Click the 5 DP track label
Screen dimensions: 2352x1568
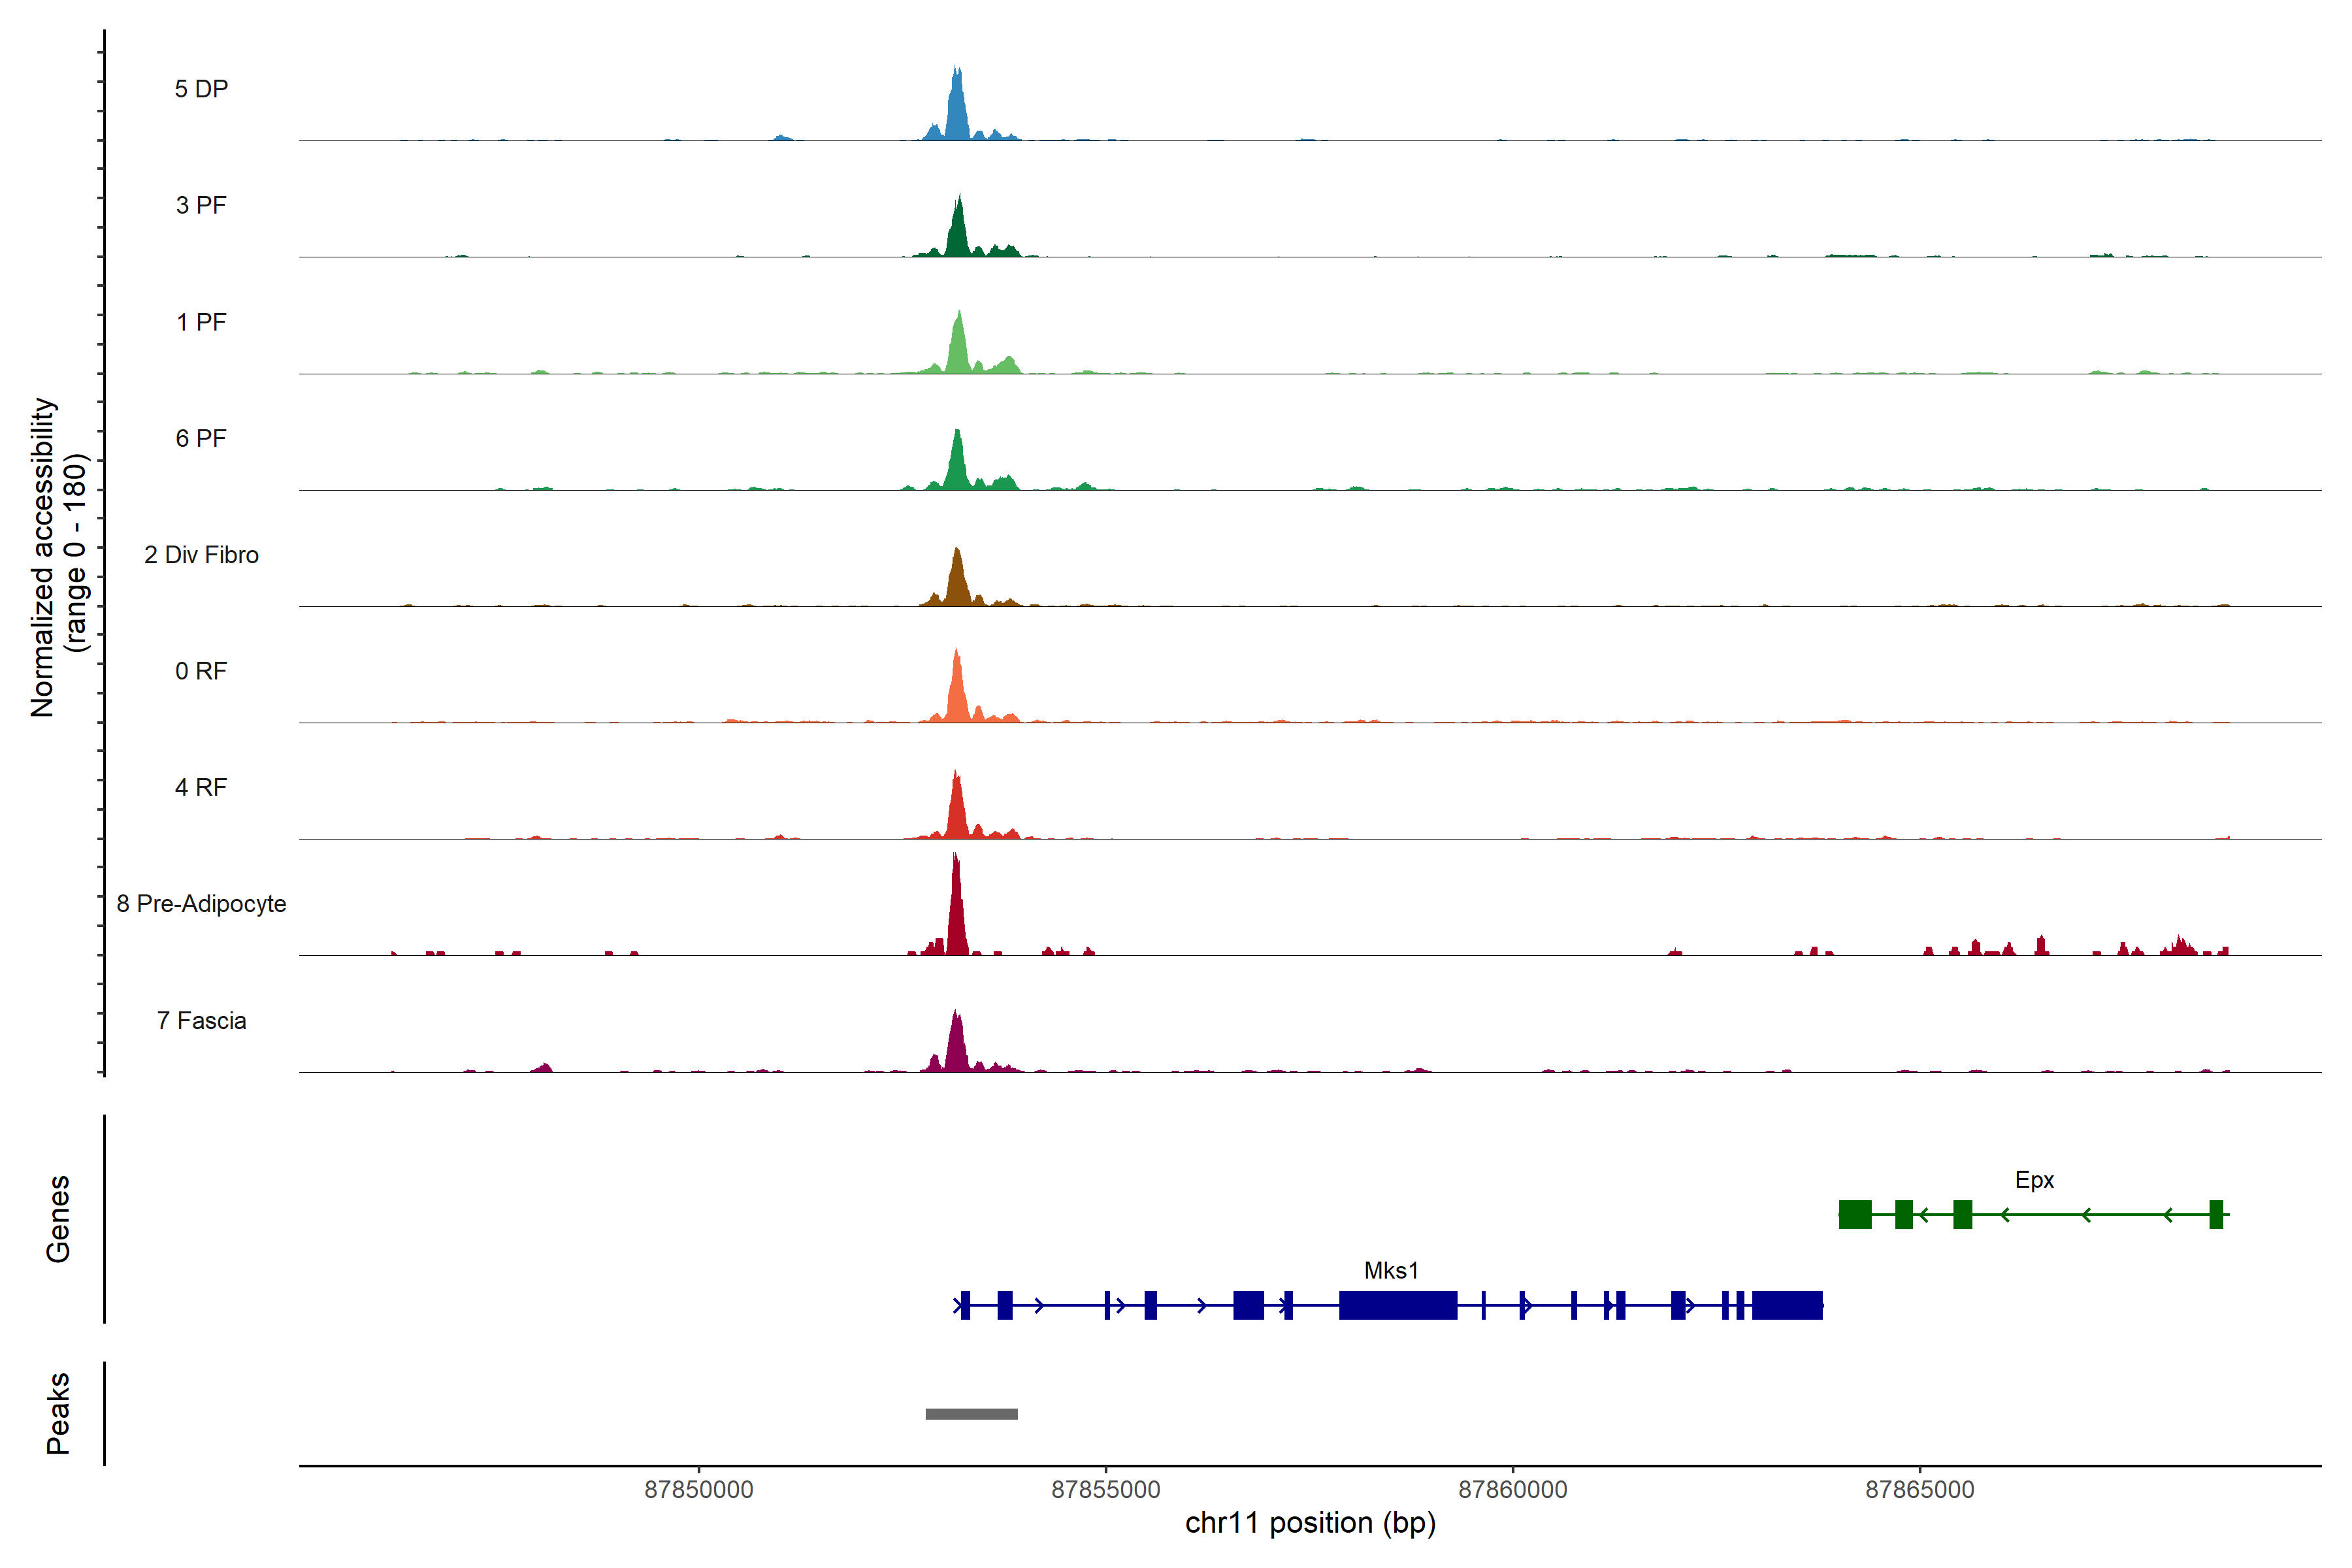point(201,89)
